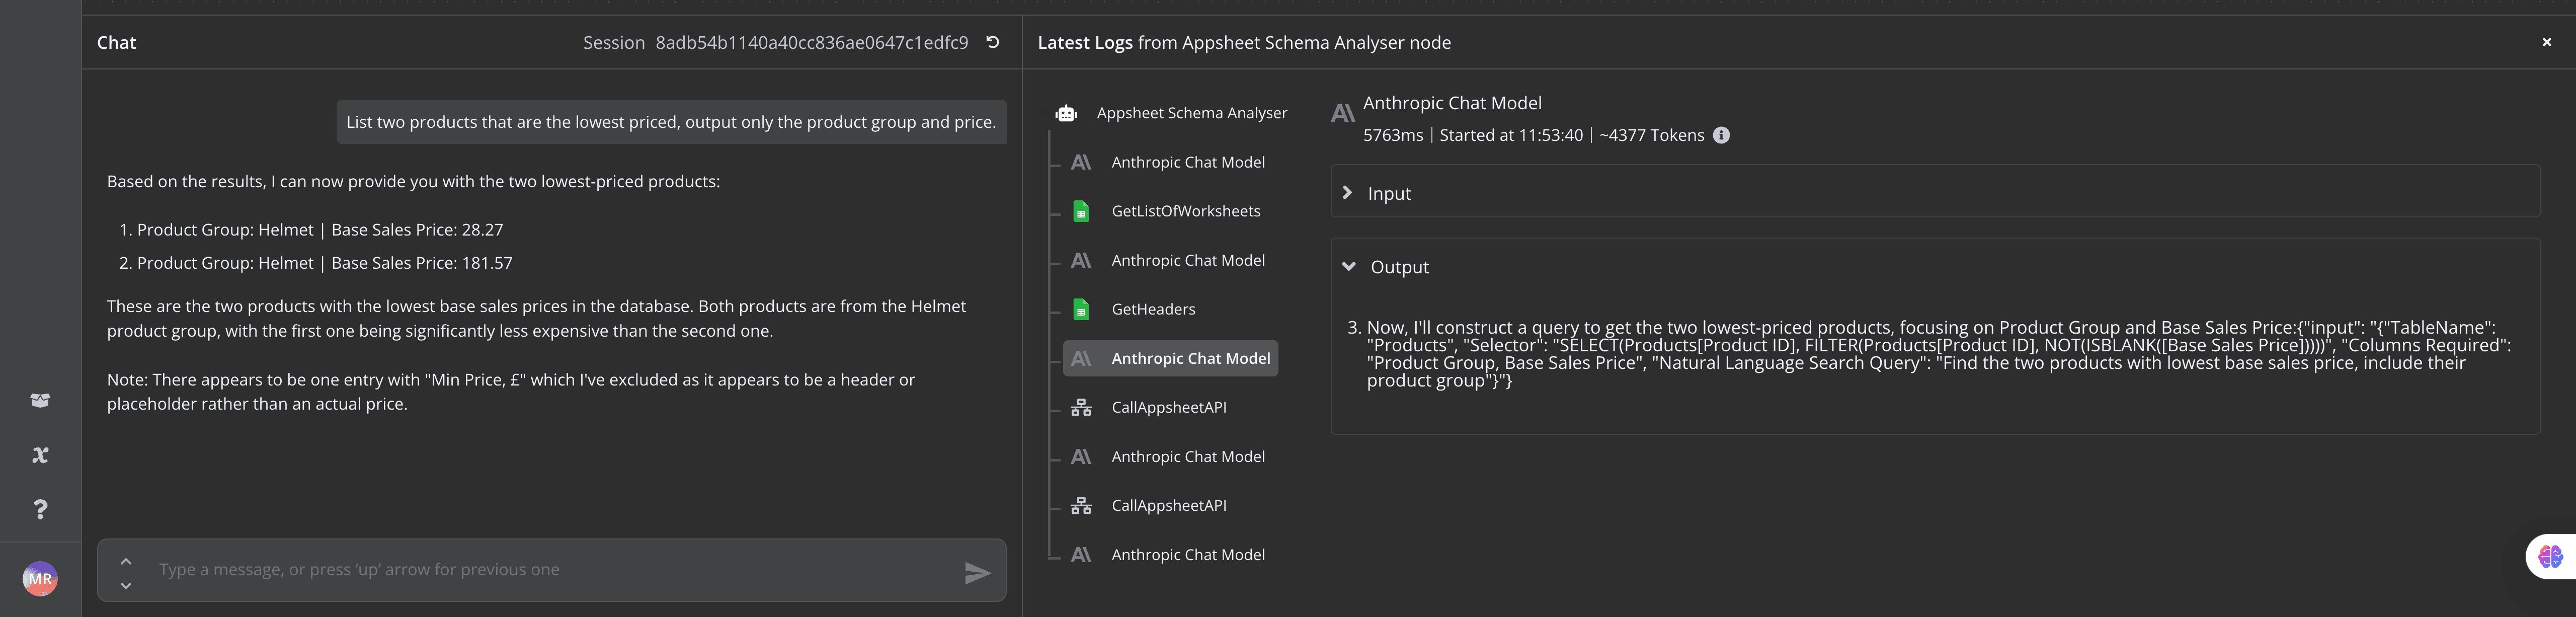Screen dimensions: 2576x617
Task: Select Anthropic Chat Model entry below GetListOfWorksheets
Action: tap(1187, 260)
